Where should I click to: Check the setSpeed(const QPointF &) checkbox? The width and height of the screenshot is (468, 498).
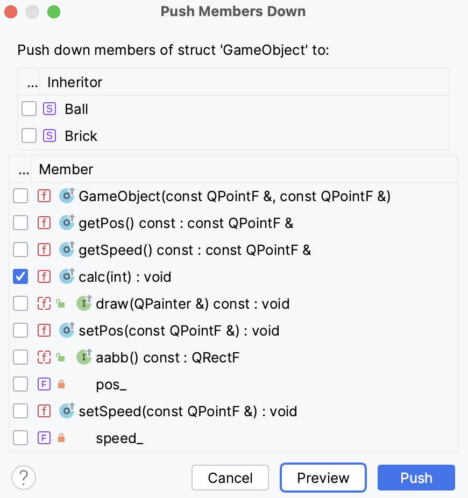point(20,411)
